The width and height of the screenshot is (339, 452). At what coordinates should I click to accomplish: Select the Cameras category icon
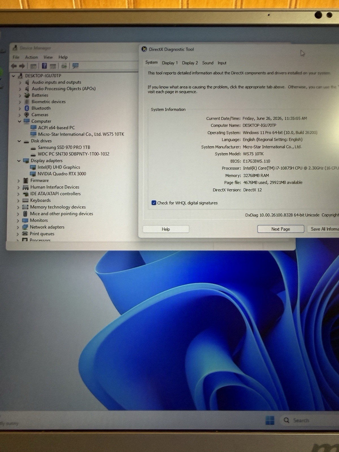(x=27, y=115)
